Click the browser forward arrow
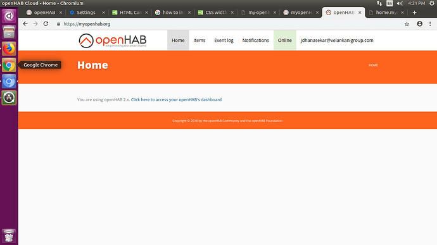The width and height of the screenshot is (437, 245). (x=35, y=24)
